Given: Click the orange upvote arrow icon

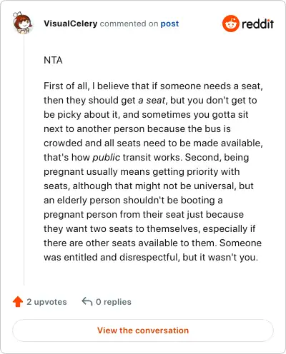Looking at the screenshot, I should 18,302.
